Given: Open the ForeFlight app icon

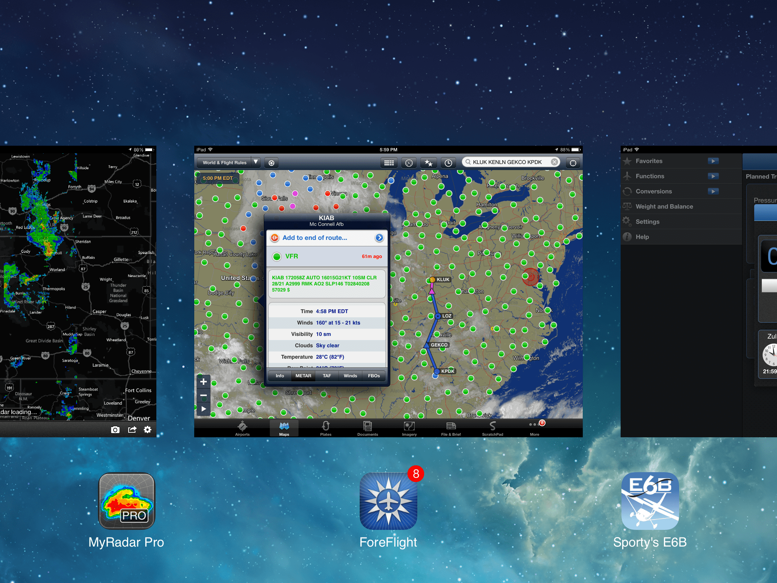Looking at the screenshot, I should pyautogui.click(x=388, y=501).
